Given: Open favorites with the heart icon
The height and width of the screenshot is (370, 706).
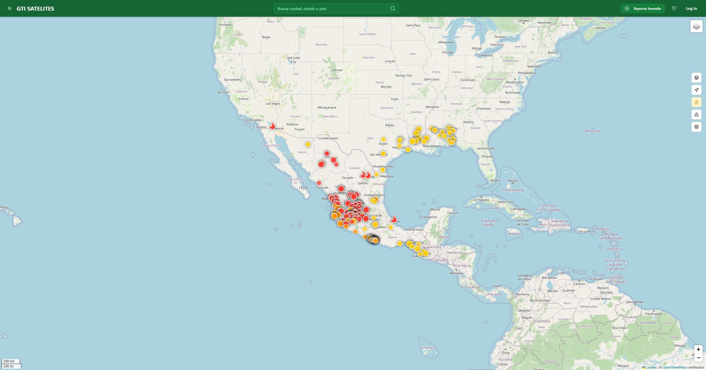Looking at the screenshot, I should point(674,8).
